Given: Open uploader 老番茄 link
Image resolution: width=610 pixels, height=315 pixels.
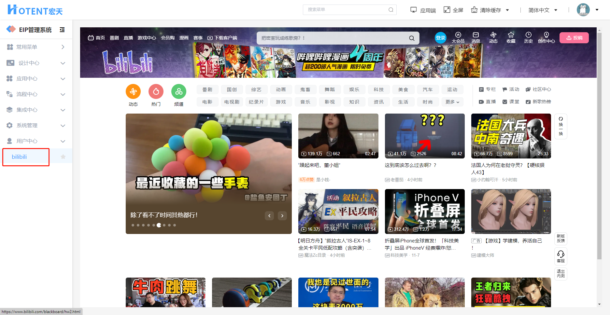Looking at the screenshot, I should tap(397, 180).
